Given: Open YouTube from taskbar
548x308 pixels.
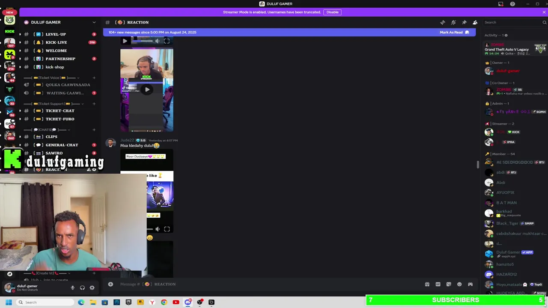Looking at the screenshot, I should 176,302.
